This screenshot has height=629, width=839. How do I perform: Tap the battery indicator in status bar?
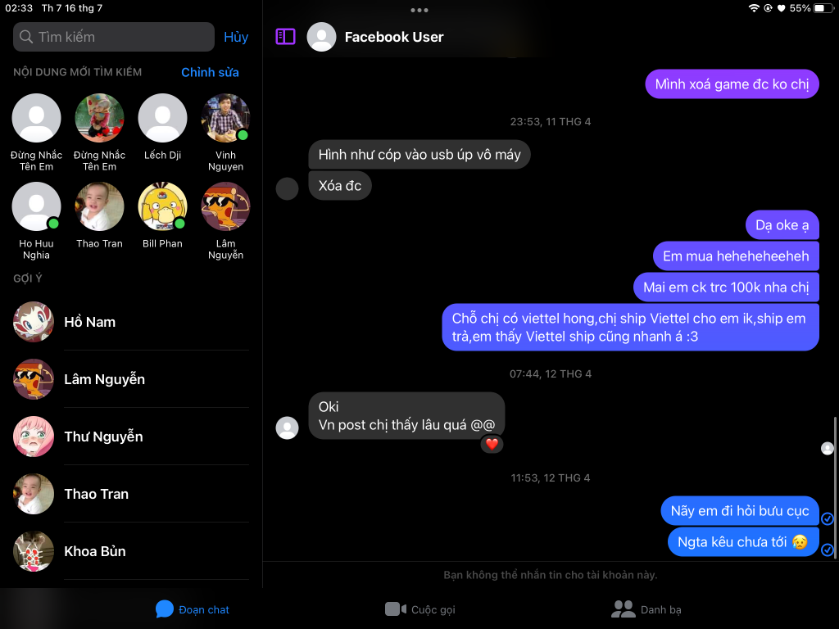click(823, 8)
